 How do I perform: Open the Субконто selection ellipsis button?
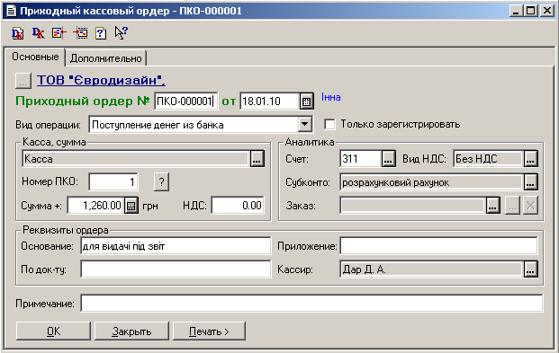coord(531,182)
